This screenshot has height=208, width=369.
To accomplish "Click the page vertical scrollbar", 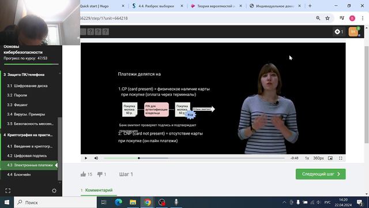I will [x=367, y=94].
